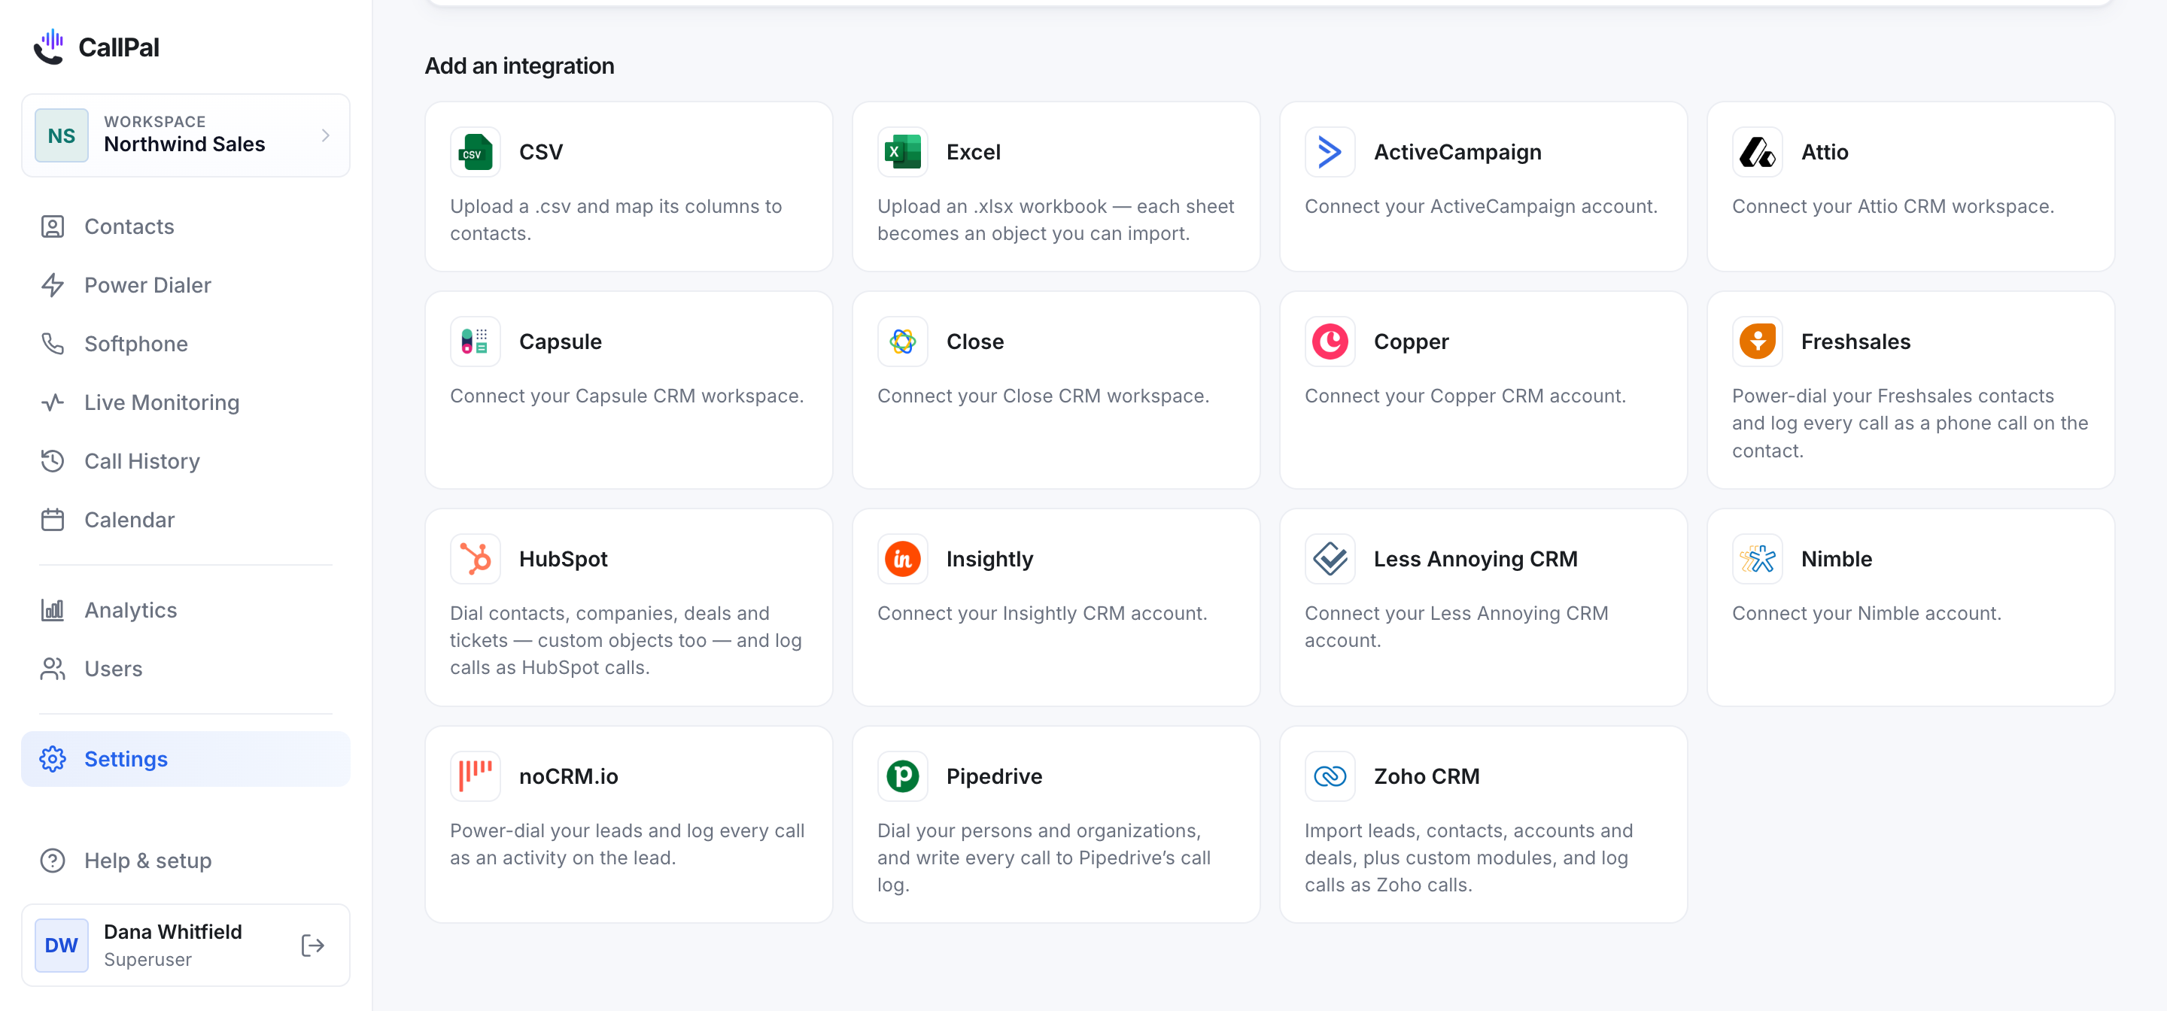
Task: Open the Analytics page
Action: tap(186, 610)
